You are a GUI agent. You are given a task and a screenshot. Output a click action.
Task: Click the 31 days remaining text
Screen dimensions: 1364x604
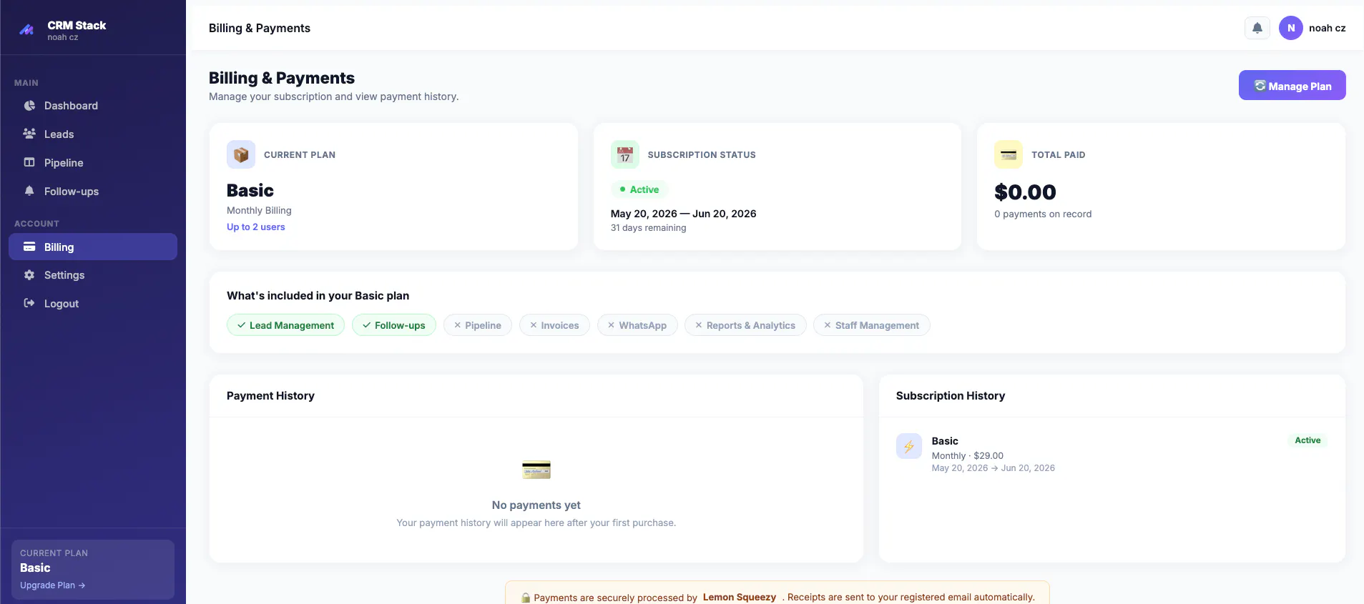coord(648,227)
